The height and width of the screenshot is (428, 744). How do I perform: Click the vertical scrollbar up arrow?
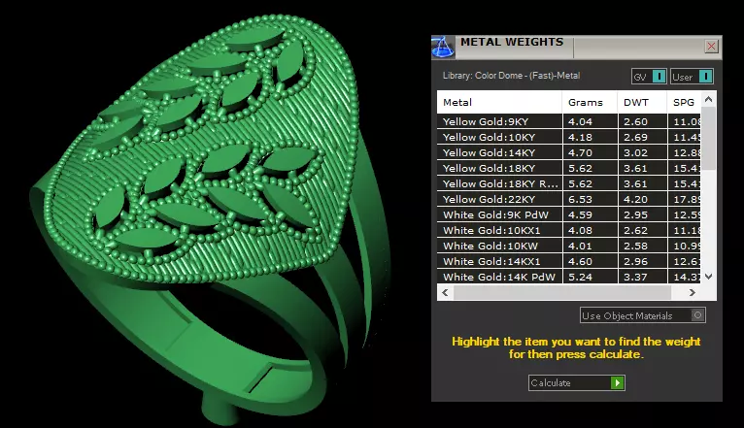click(708, 99)
